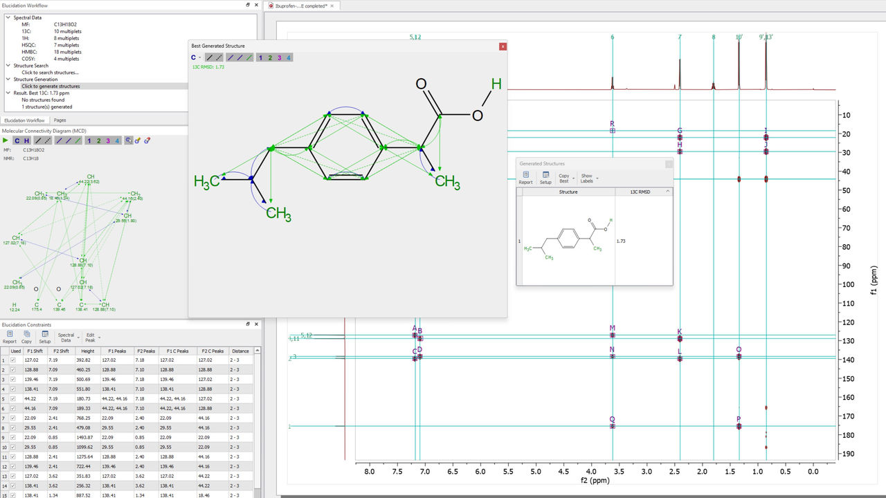Open the Spectral Data dropdown in Elucidation Constraints
The width and height of the screenshot is (886, 498).
click(x=68, y=337)
